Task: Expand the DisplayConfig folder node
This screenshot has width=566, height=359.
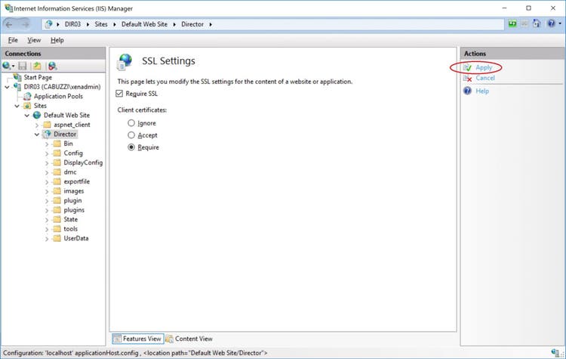Action: coord(47,162)
